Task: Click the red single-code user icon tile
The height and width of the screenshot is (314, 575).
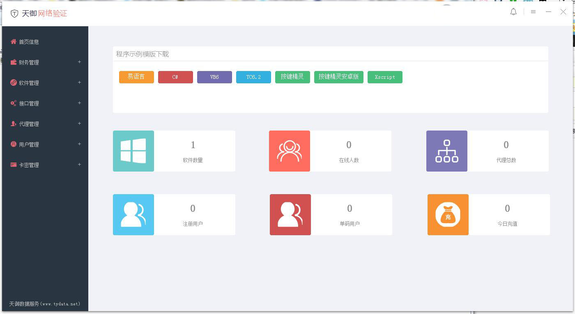Action: tap(290, 215)
